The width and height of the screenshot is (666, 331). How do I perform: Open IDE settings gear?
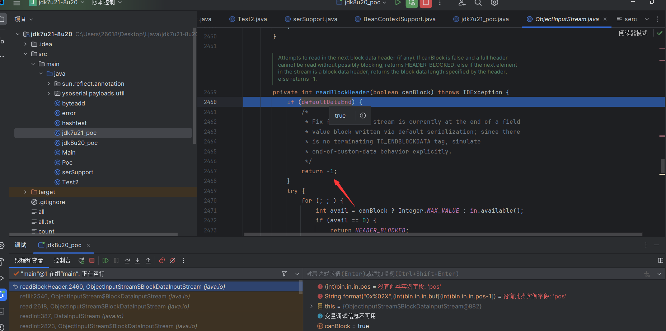click(x=494, y=3)
